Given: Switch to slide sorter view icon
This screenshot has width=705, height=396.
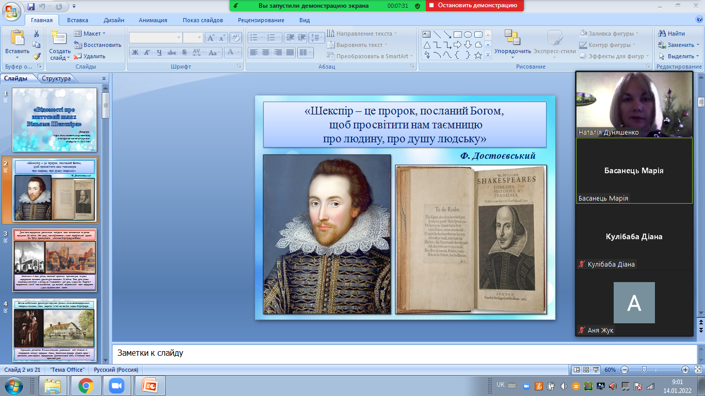Looking at the screenshot, I should tap(586, 370).
